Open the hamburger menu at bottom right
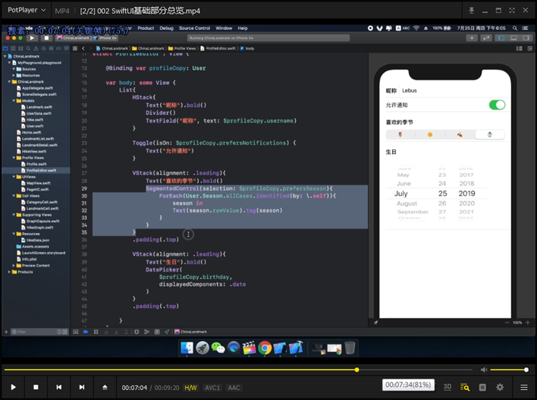 [524, 388]
